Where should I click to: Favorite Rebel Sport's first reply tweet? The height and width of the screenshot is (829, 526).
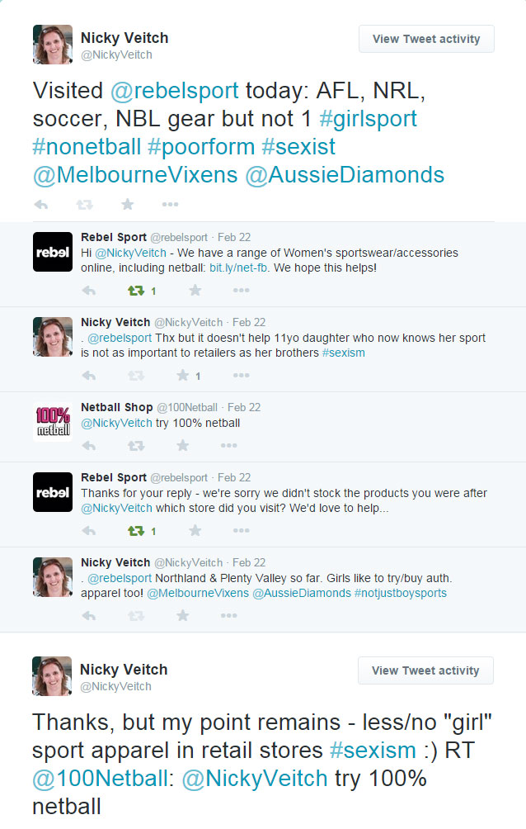pos(195,290)
